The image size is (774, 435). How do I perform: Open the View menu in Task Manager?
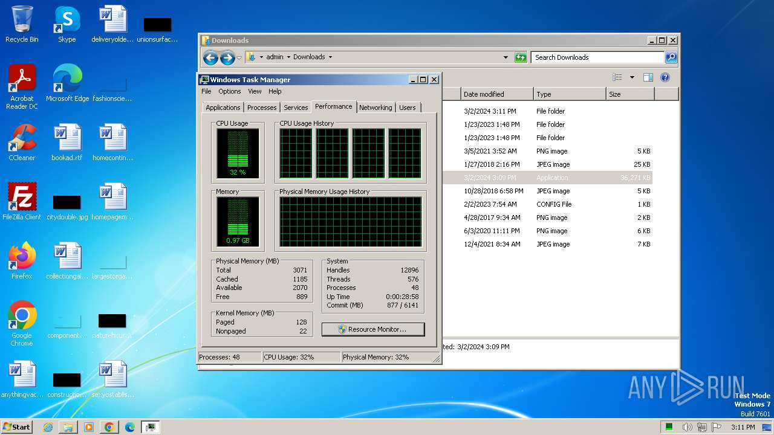[255, 91]
